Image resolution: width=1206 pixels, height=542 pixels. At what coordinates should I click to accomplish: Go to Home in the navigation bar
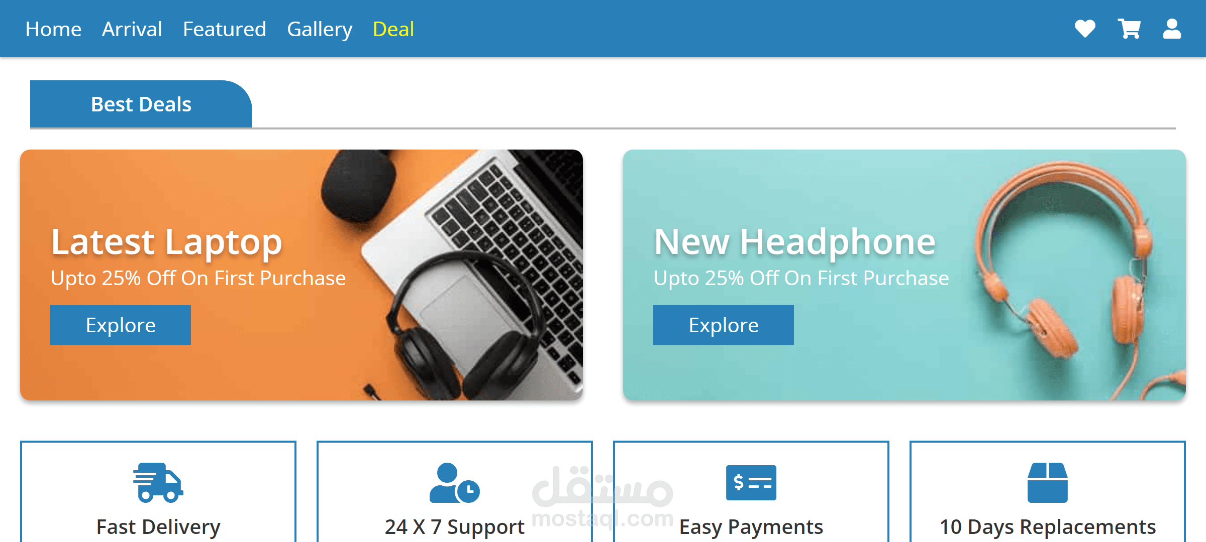53,29
